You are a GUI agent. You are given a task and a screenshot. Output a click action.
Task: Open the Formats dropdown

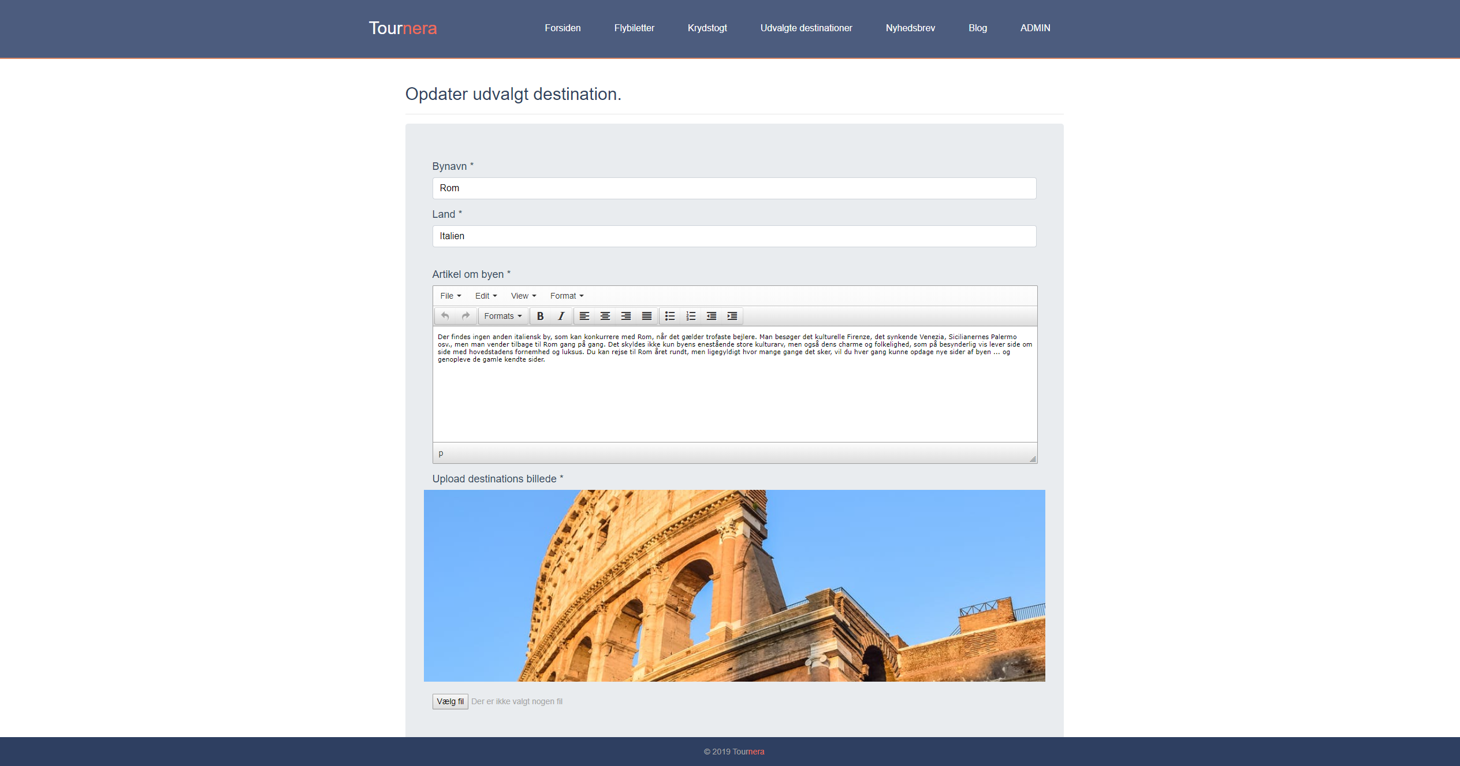point(502,316)
